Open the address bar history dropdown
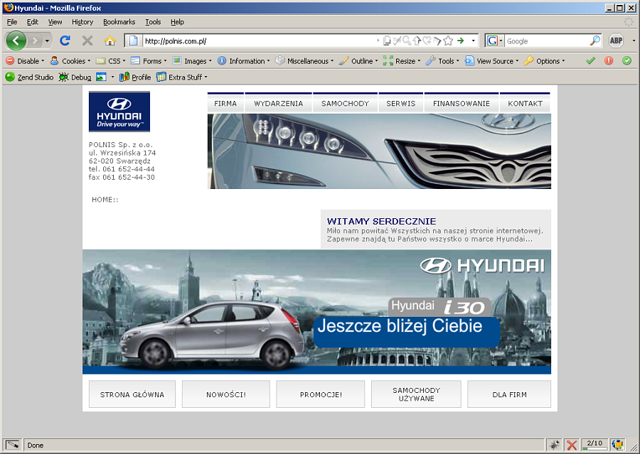The height and width of the screenshot is (454, 640). click(474, 40)
